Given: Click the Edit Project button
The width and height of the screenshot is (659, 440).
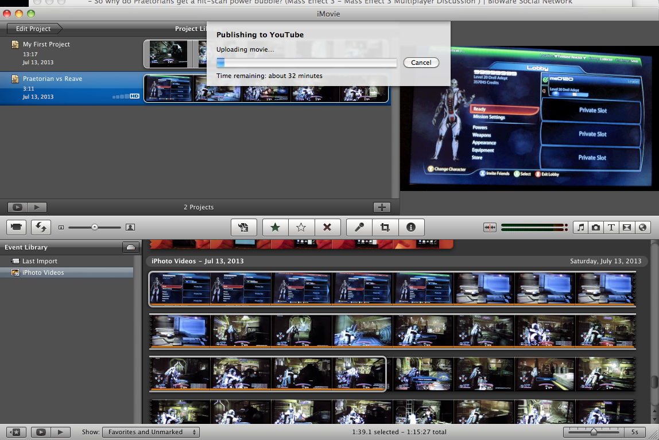Looking at the screenshot, I should click(33, 29).
